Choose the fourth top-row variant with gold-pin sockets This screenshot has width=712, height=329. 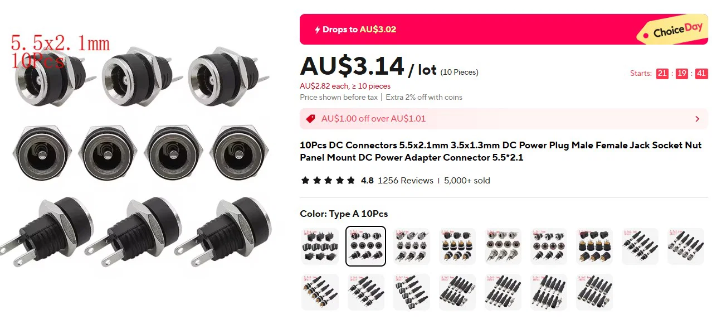click(x=457, y=246)
